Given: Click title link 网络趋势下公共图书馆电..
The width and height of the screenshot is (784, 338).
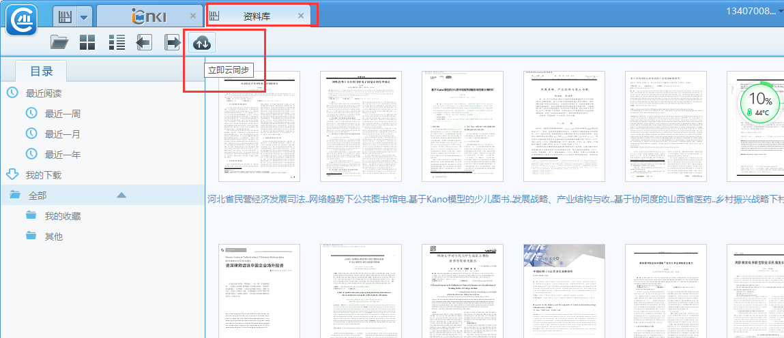Looking at the screenshot, I should (x=358, y=200).
